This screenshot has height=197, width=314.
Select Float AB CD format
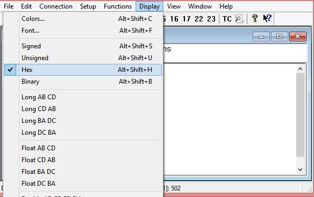click(x=83, y=148)
